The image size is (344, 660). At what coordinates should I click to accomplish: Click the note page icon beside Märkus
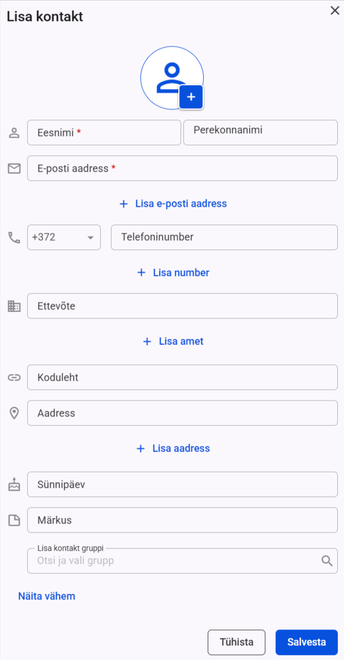click(x=14, y=521)
